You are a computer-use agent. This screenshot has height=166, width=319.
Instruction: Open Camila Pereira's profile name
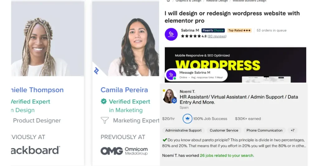pos(124,90)
